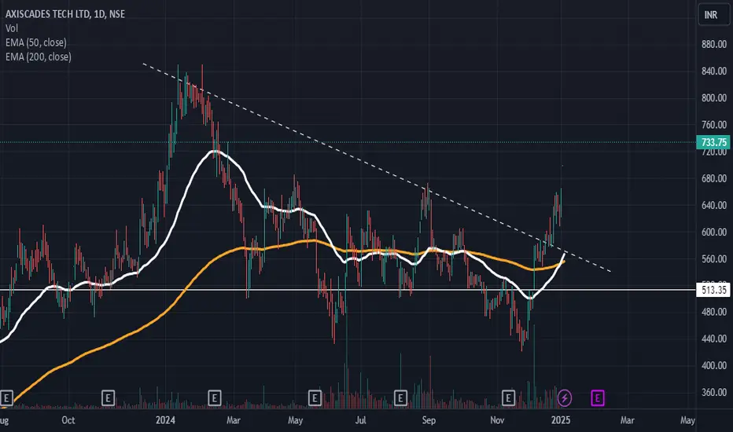
Task: Click the purple lightning bolt event icon
Action: [x=565, y=398]
